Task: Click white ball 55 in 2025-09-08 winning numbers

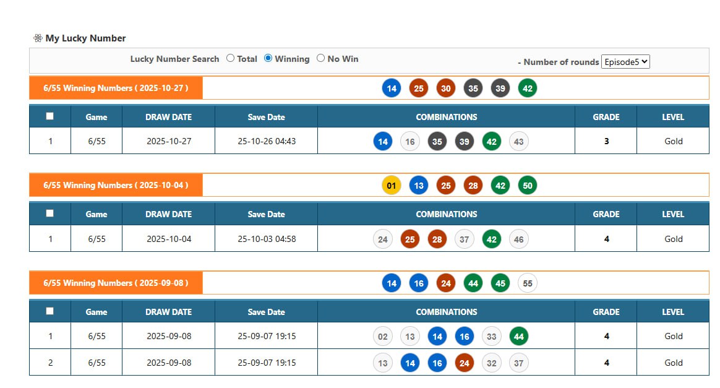Action: coord(528,283)
